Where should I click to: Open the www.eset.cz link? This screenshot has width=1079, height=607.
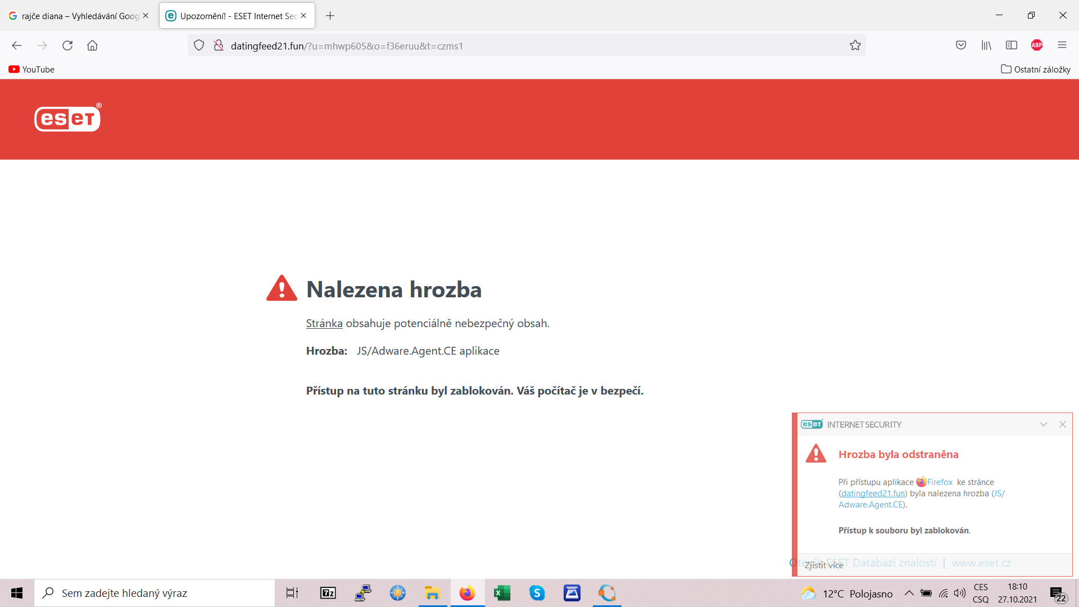[x=981, y=563]
